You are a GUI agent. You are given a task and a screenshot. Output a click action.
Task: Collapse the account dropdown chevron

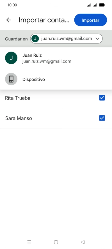tap(97, 39)
